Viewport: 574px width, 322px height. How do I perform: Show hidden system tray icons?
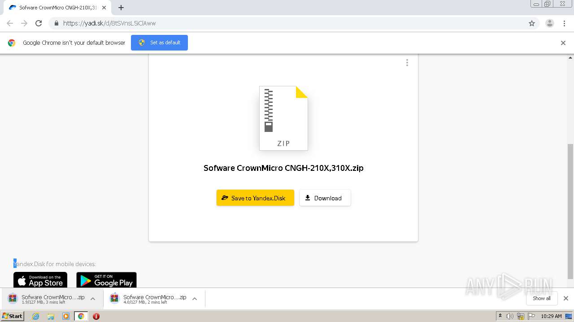(500, 316)
